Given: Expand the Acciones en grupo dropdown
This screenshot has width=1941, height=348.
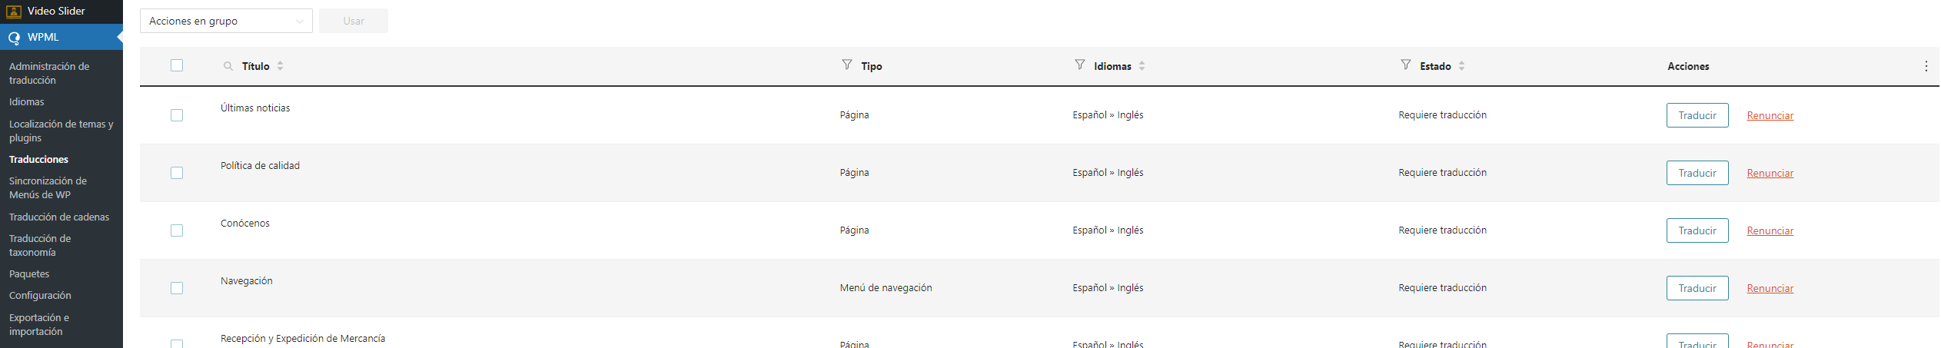Looking at the screenshot, I should (226, 21).
